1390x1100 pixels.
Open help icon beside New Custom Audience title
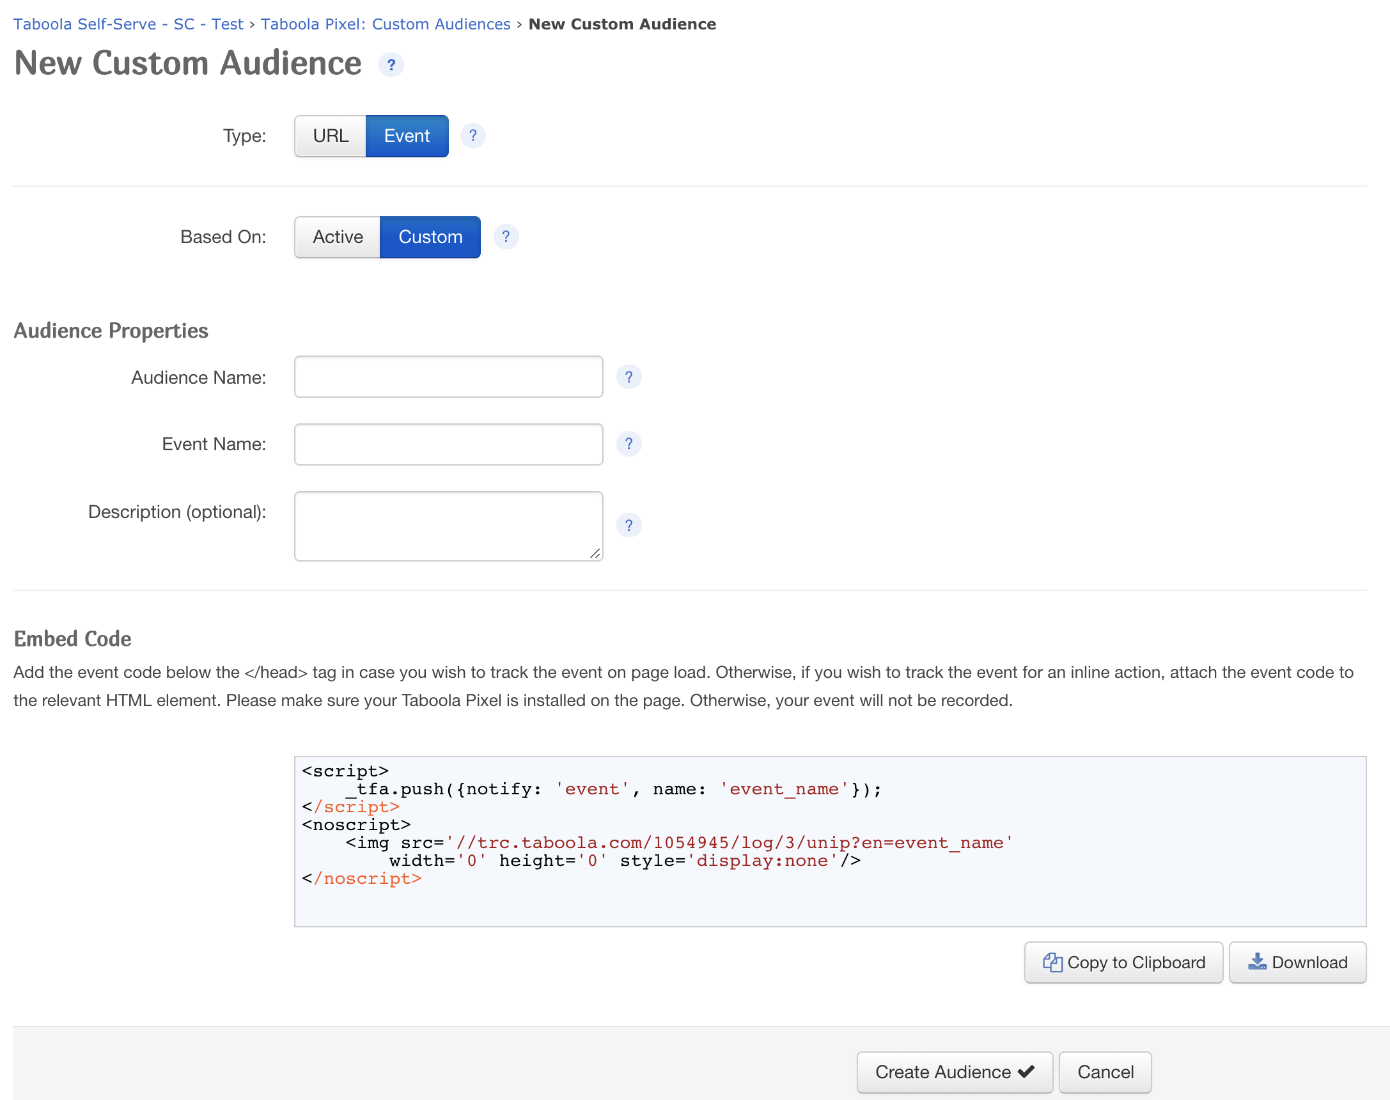click(x=391, y=65)
